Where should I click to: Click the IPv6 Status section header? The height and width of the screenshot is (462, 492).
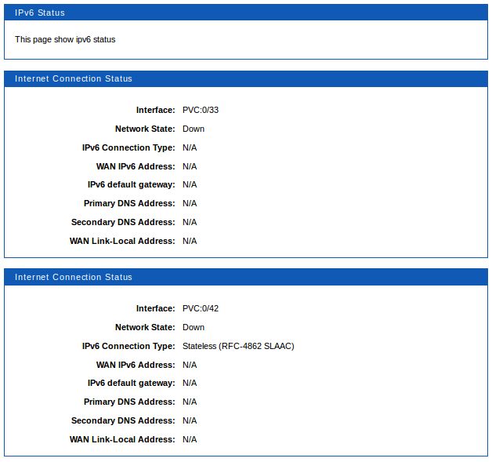[246, 13]
